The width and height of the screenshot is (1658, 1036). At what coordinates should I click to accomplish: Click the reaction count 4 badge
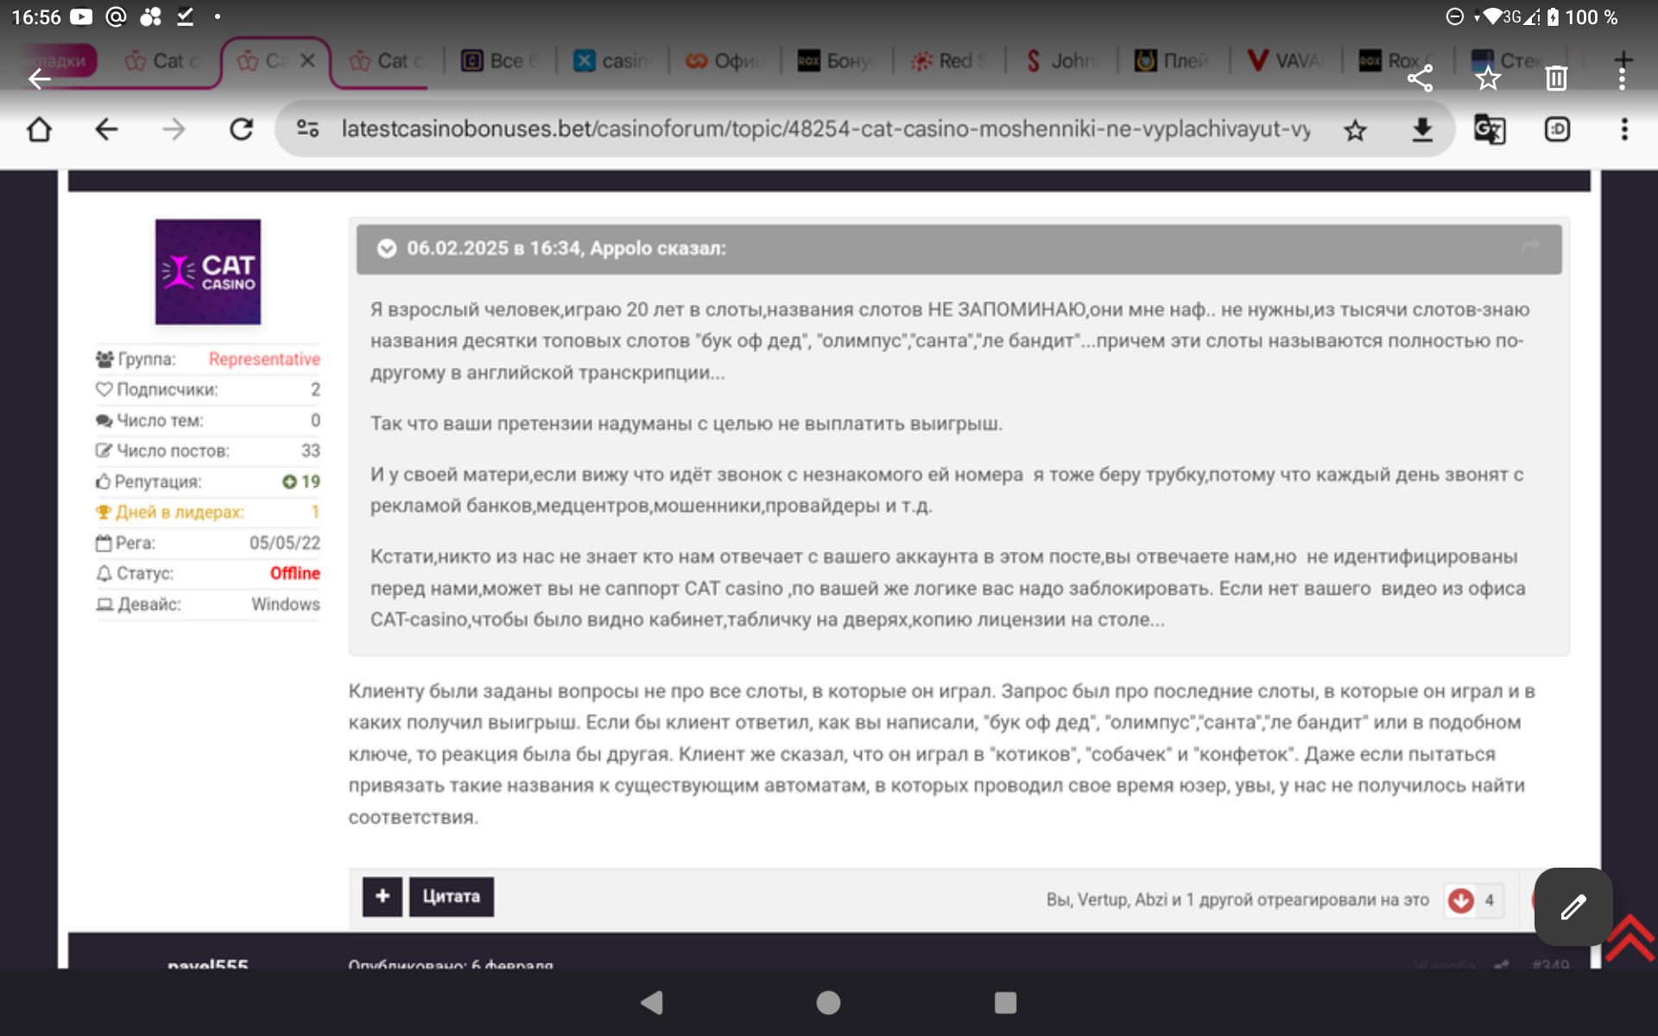tap(1489, 900)
